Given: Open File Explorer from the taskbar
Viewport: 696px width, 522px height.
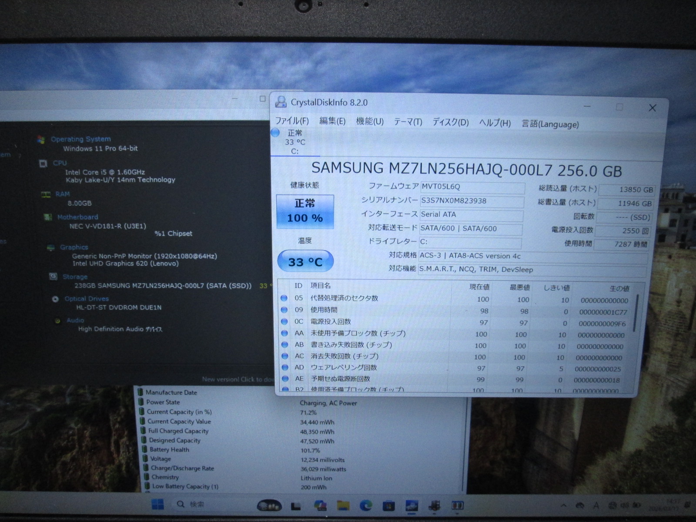Looking at the screenshot, I should coord(343,505).
